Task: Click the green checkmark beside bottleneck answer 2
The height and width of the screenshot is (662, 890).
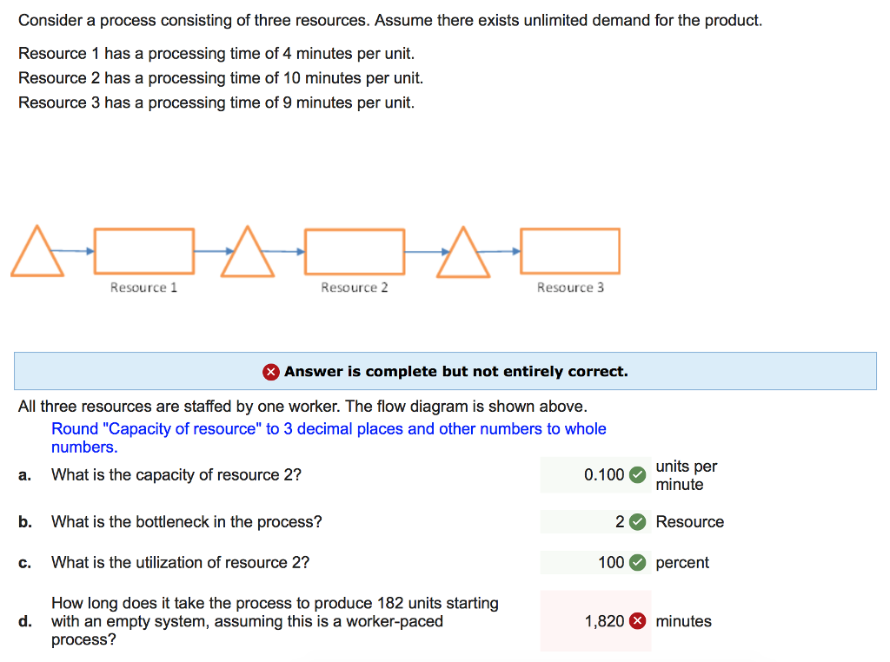Action: click(x=637, y=522)
